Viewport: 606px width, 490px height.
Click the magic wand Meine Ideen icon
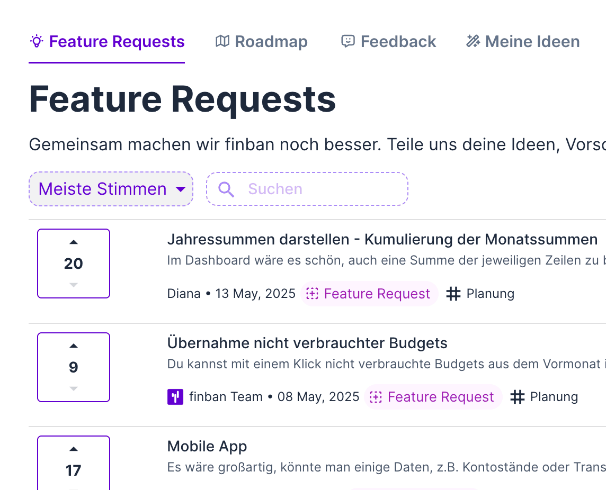(473, 41)
